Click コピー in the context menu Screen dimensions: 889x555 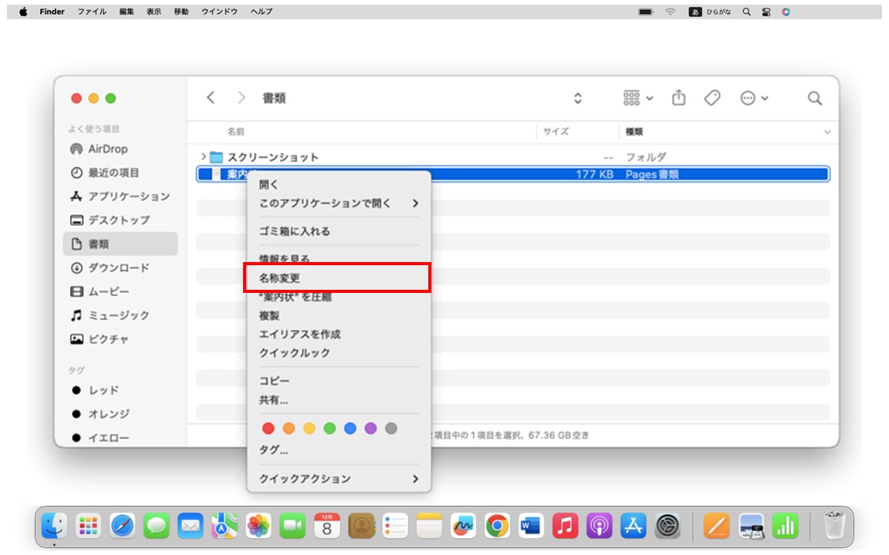[x=275, y=379]
